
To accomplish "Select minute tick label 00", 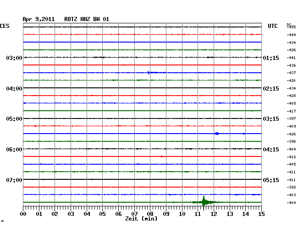I will [23, 214].
